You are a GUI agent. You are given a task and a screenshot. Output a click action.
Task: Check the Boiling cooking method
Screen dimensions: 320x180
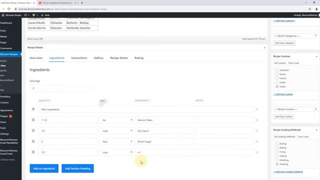[277, 143]
